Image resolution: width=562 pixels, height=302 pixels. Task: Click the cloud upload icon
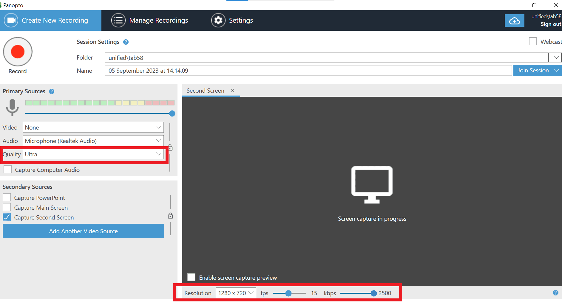click(514, 21)
